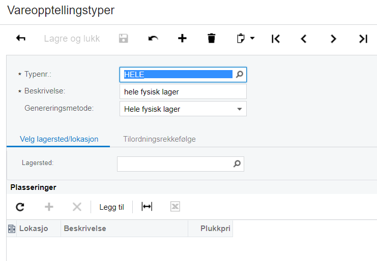Click the back arrow icon in toolbar
The width and height of the screenshot is (377, 261).
click(21, 39)
